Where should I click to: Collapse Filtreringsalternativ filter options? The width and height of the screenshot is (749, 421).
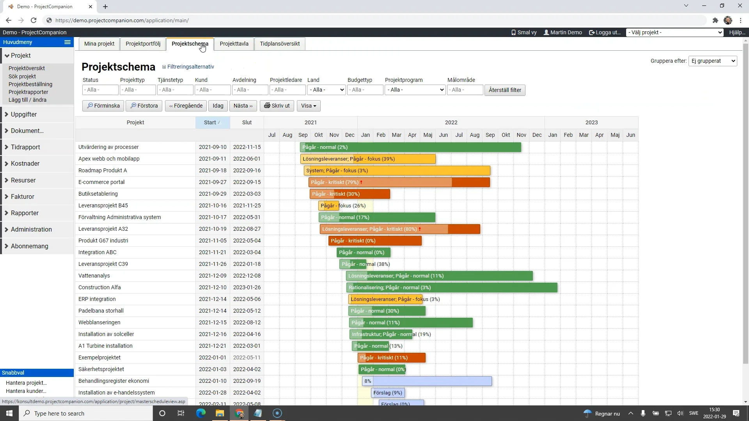(x=188, y=67)
